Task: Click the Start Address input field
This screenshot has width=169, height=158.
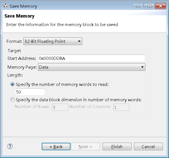Action: point(92,58)
